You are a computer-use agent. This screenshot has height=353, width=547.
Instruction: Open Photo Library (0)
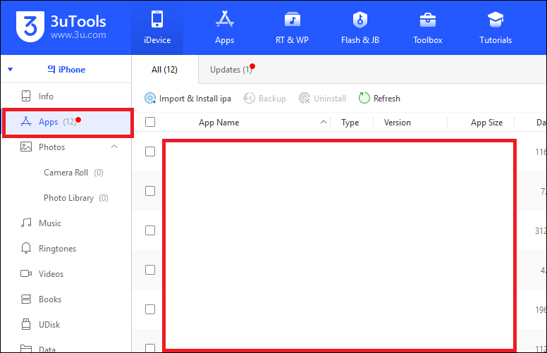(75, 198)
